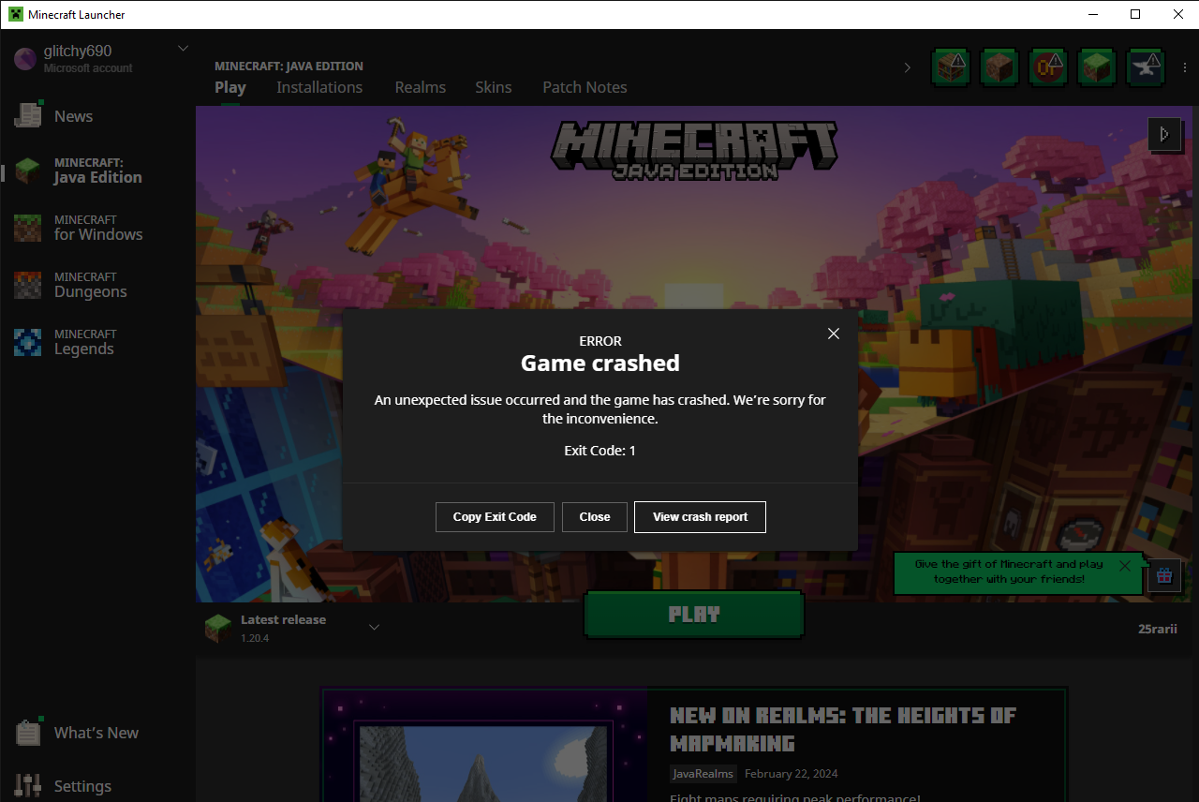1199x802 pixels.
Task: Switch to the Installations tab
Action: (x=319, y=87)
